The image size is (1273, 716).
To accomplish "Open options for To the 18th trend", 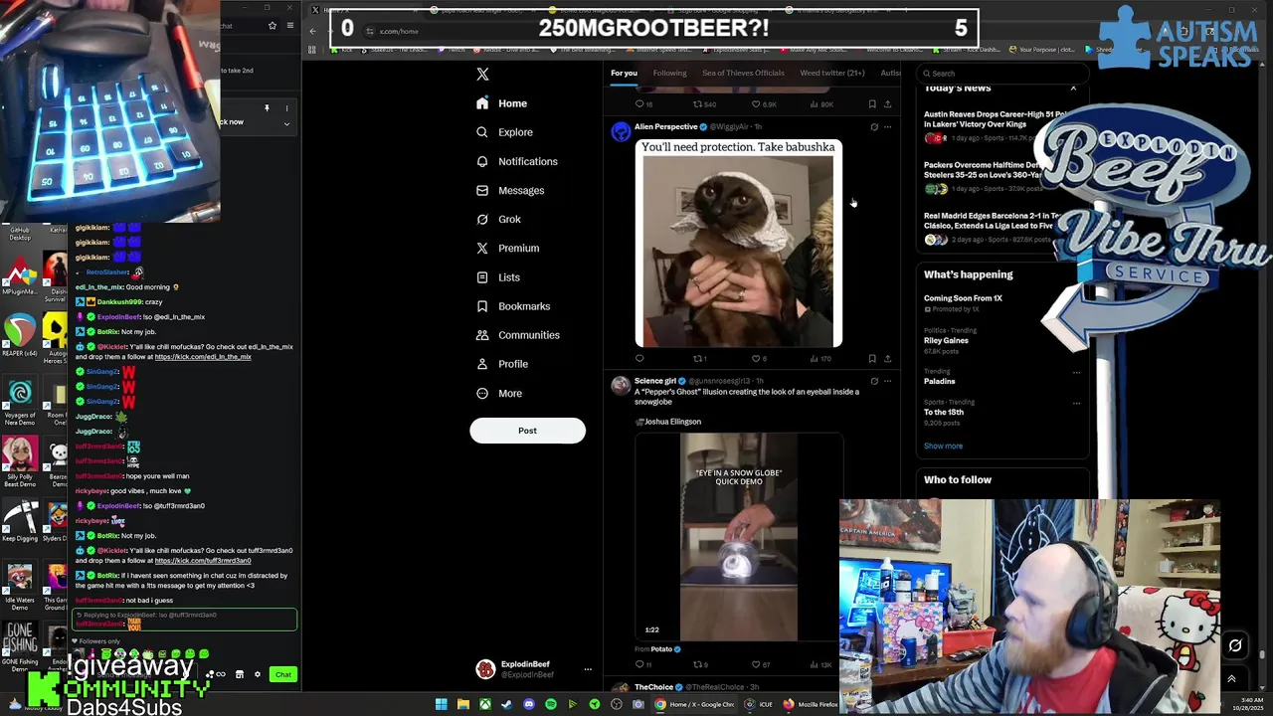I will pos(1076,404).
